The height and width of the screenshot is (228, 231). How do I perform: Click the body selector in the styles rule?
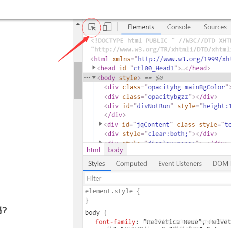93,213
